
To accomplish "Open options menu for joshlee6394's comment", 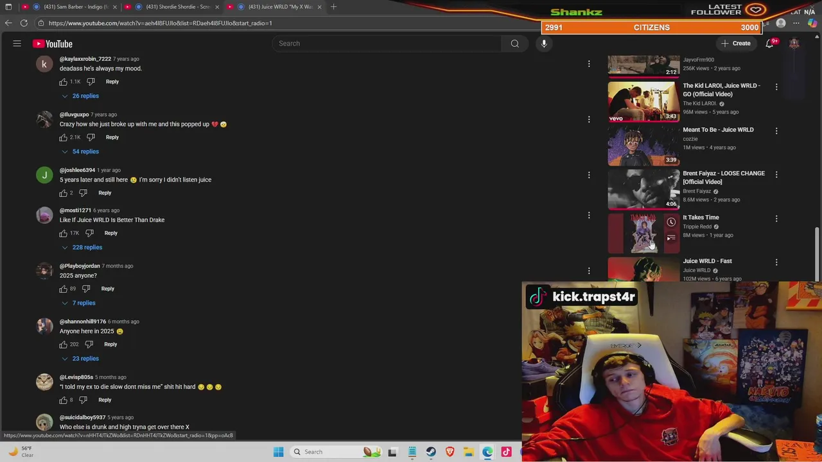I will click(x=589, y=175).
